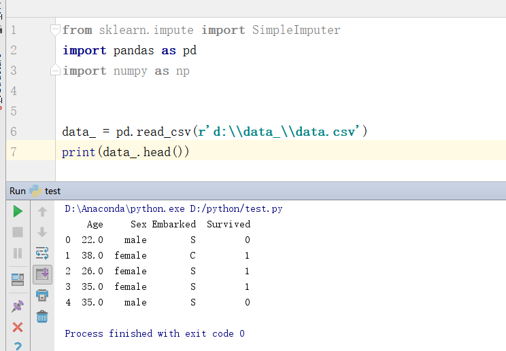Image resolution: width=506 pixels, height=351 pixels.
Task: Click the Stop process square button
Action: pos(18,232)
